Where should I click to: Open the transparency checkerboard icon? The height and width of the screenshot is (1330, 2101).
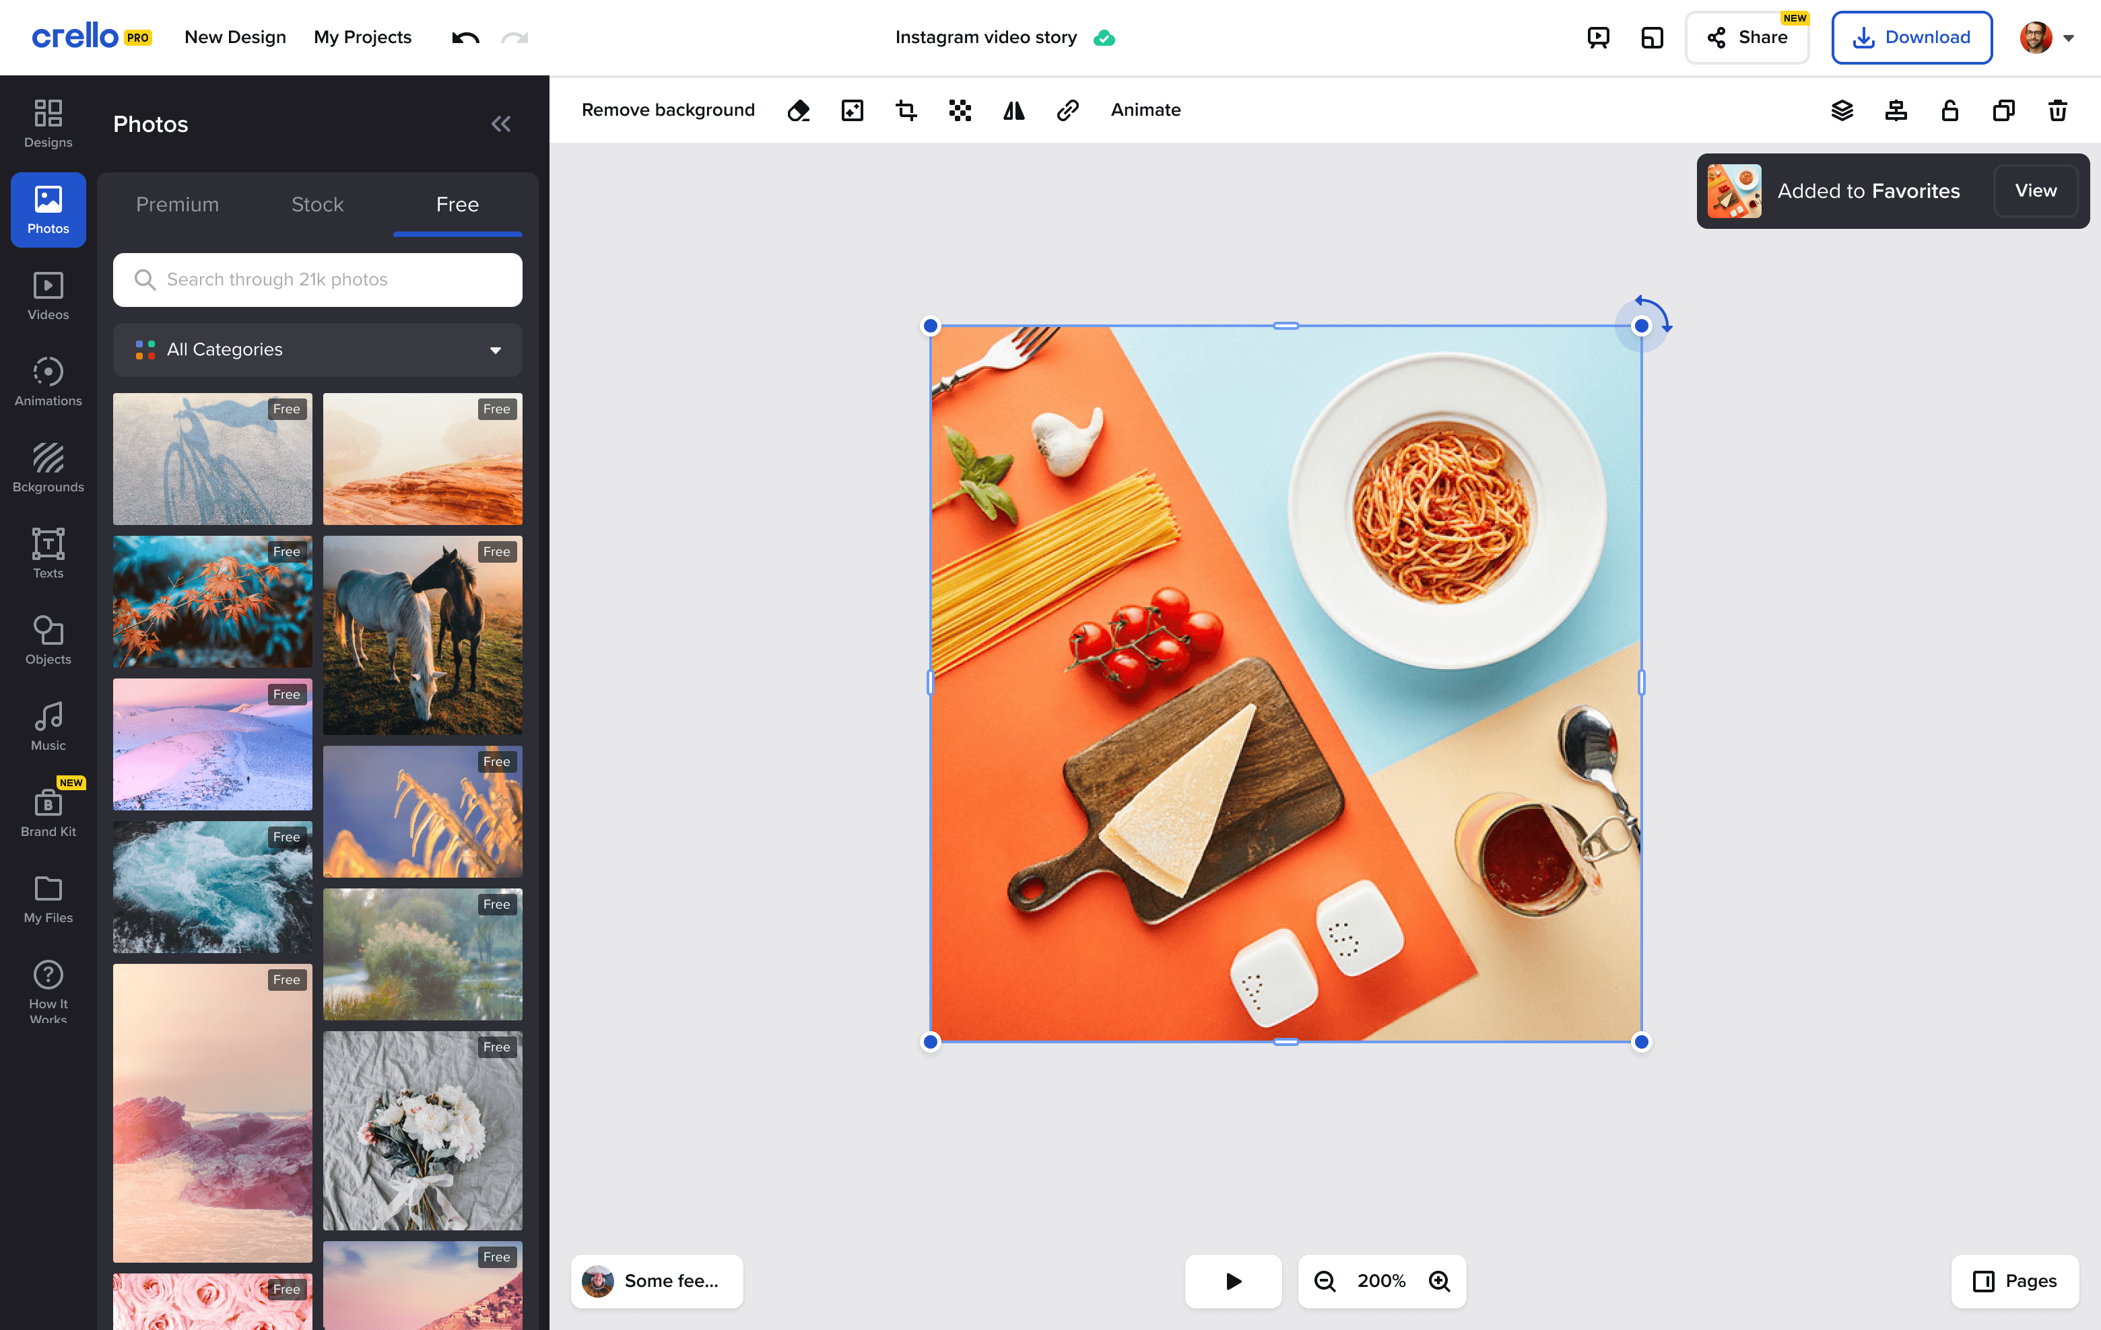tap(960, 111)
